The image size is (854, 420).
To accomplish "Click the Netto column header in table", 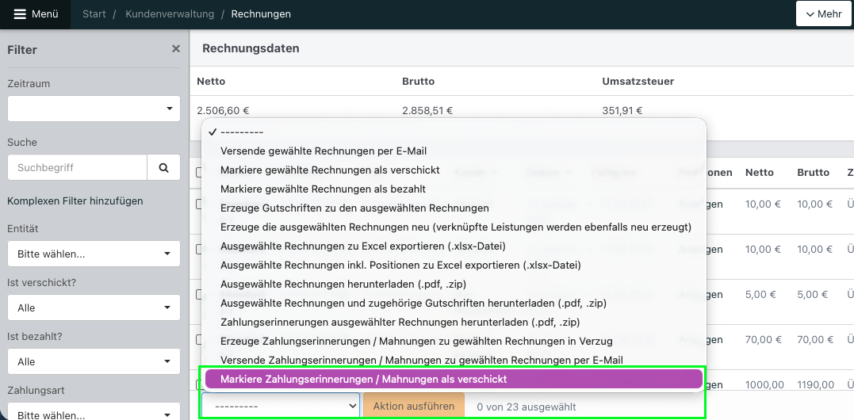I will point(760,173).
